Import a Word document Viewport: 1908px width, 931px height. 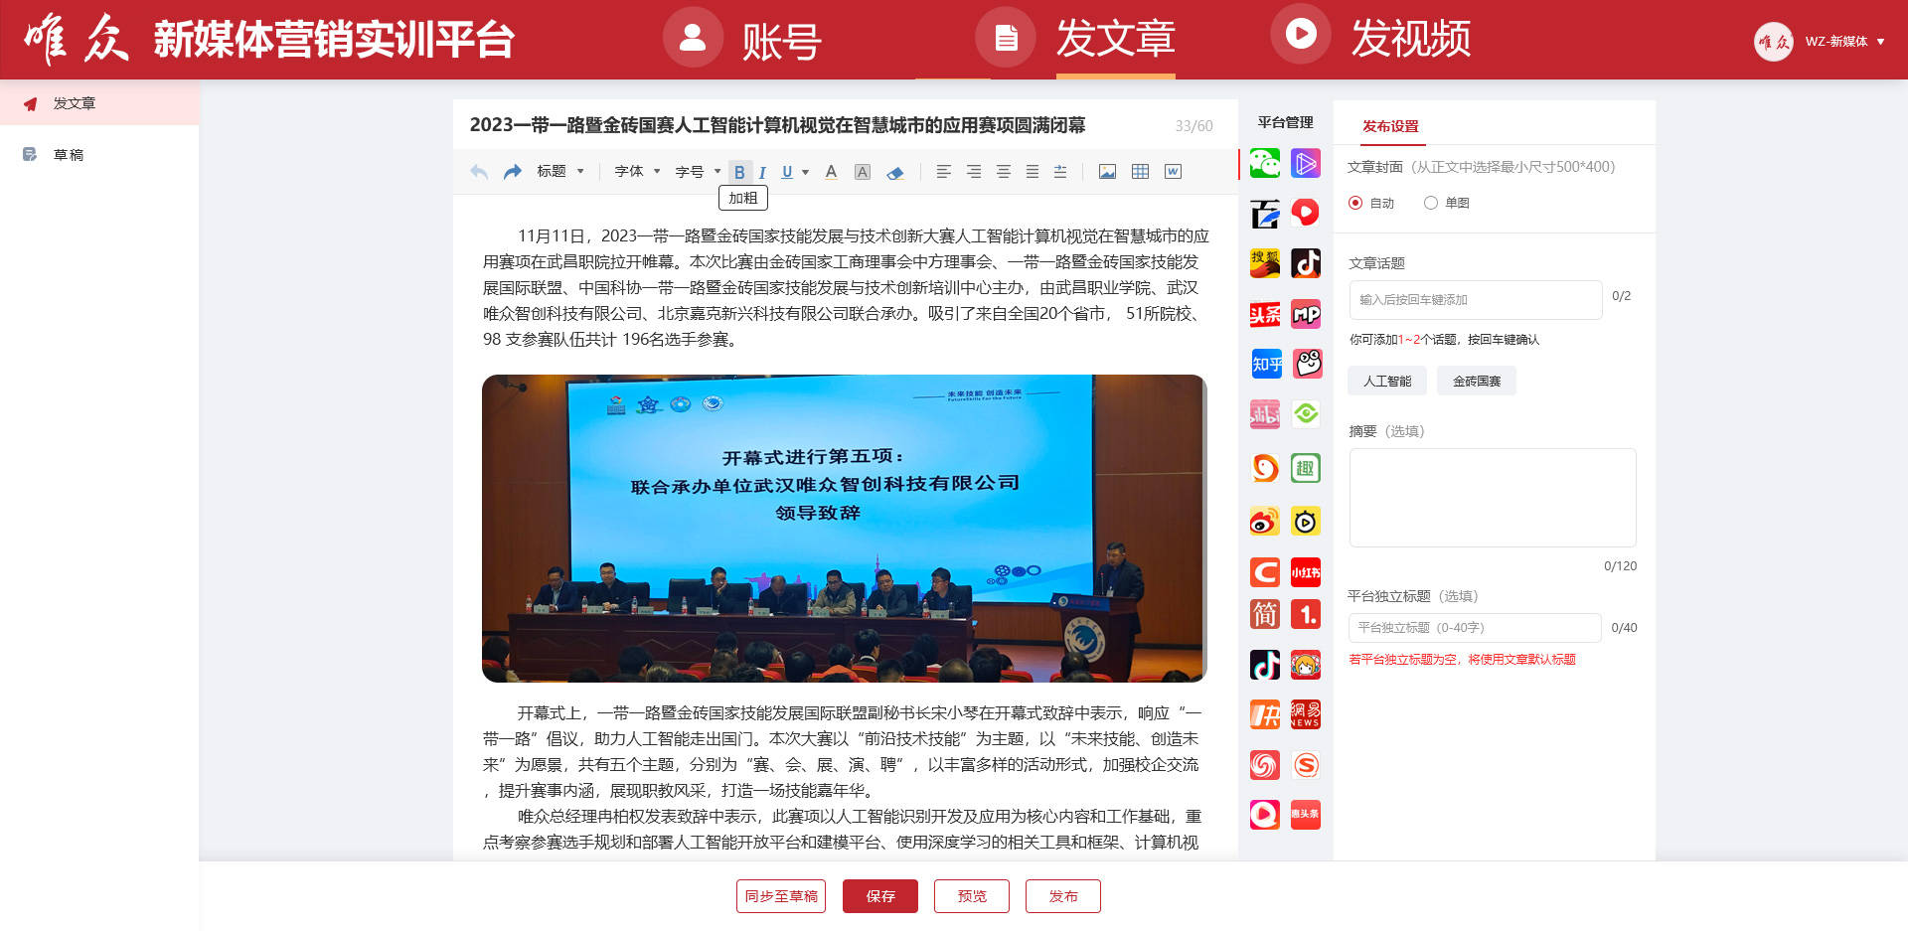click(1174, 172)
